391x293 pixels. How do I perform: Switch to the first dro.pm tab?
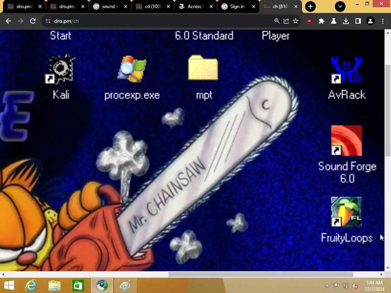(24, 6)
